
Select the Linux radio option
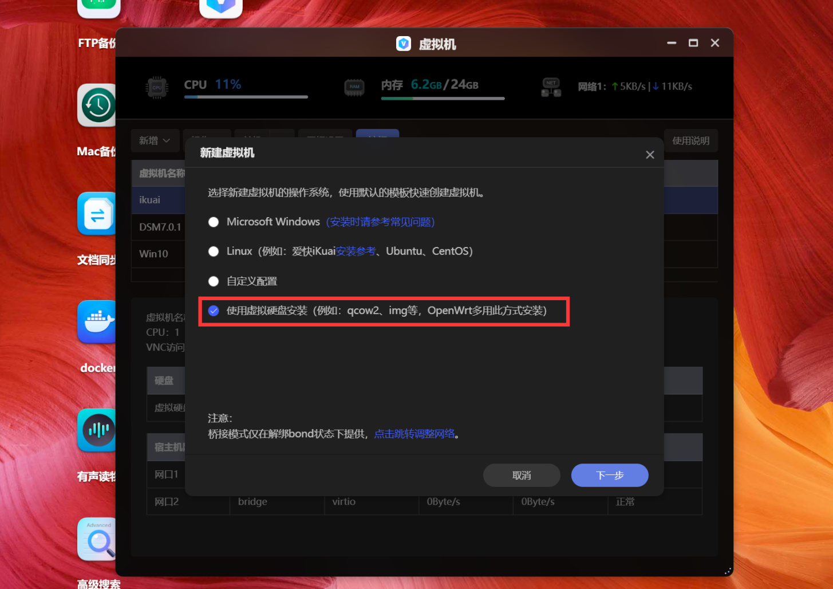coord(214,251)
